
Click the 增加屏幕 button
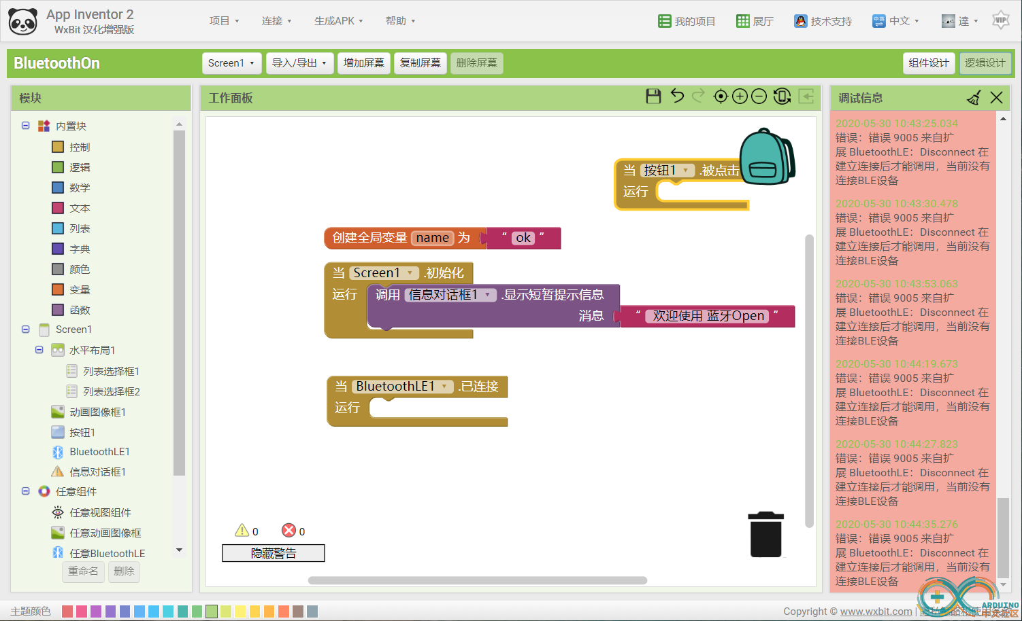[364, 63]
